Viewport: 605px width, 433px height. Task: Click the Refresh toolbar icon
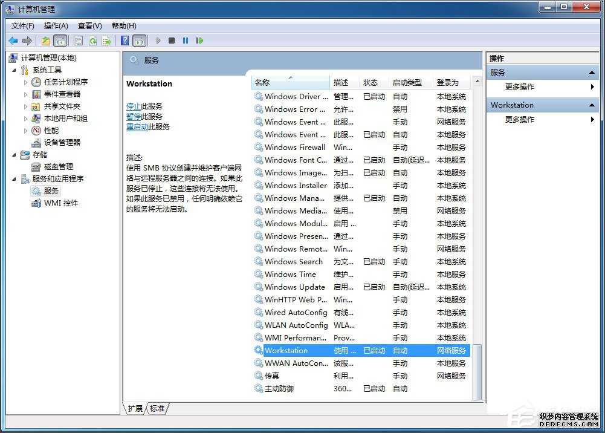92,41
